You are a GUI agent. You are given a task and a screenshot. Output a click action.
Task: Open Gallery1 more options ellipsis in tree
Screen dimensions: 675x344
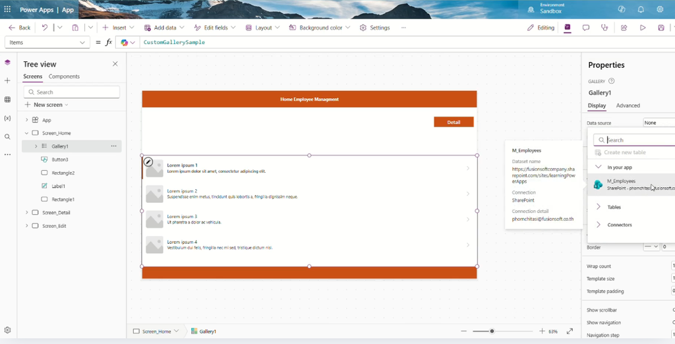pos(113,146)
